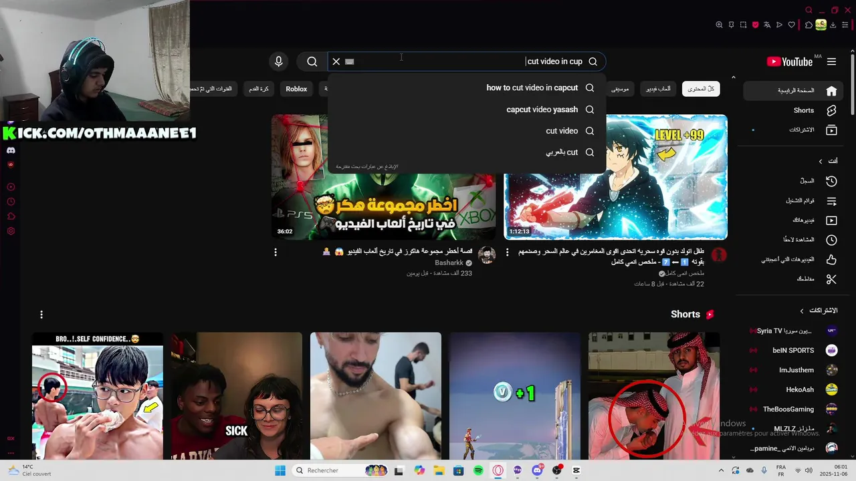The width and height of the screenshot is (856, 481).
Task: Open Subscriptions (الاشتراكات) sidebar item
Action: coord(794,130)
